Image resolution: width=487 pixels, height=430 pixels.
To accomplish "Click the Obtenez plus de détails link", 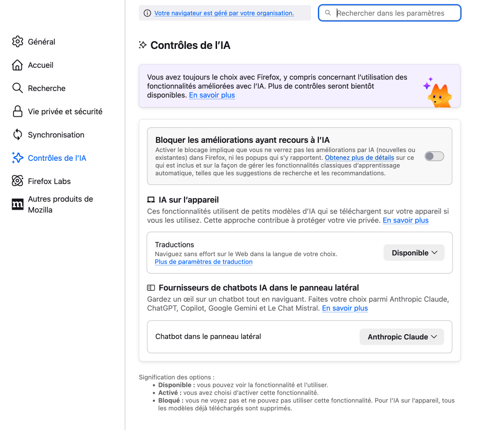I will tap(359, 158).
